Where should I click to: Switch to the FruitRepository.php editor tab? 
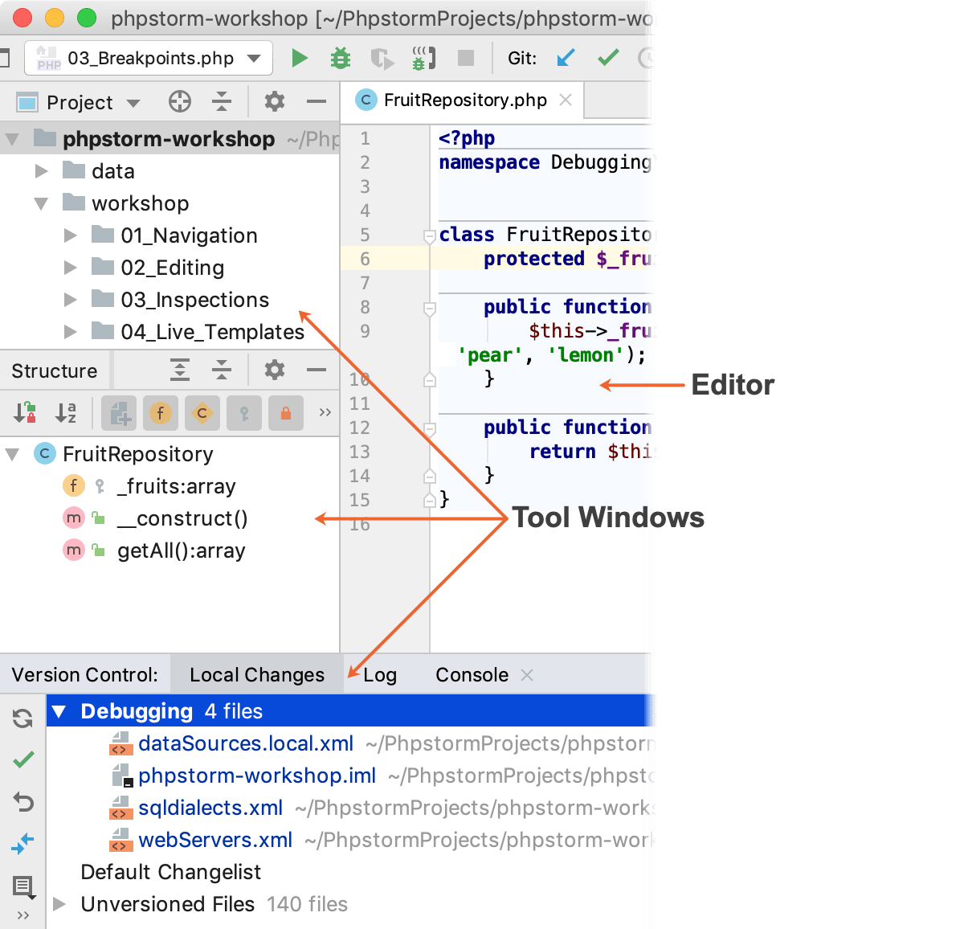pyautogui.click(x=464, y=100)
